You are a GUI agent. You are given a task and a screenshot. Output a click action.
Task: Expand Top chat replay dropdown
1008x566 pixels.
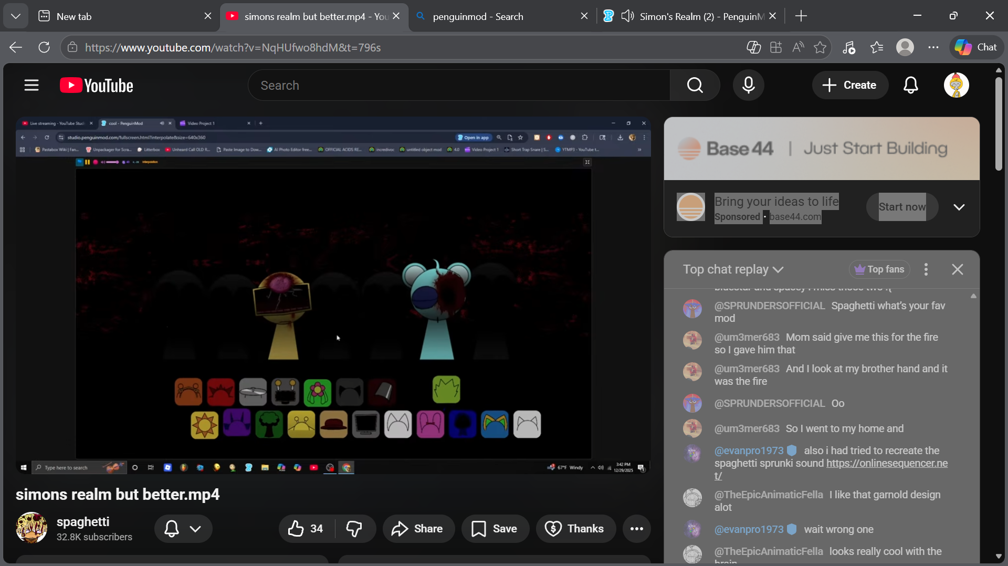733,269
